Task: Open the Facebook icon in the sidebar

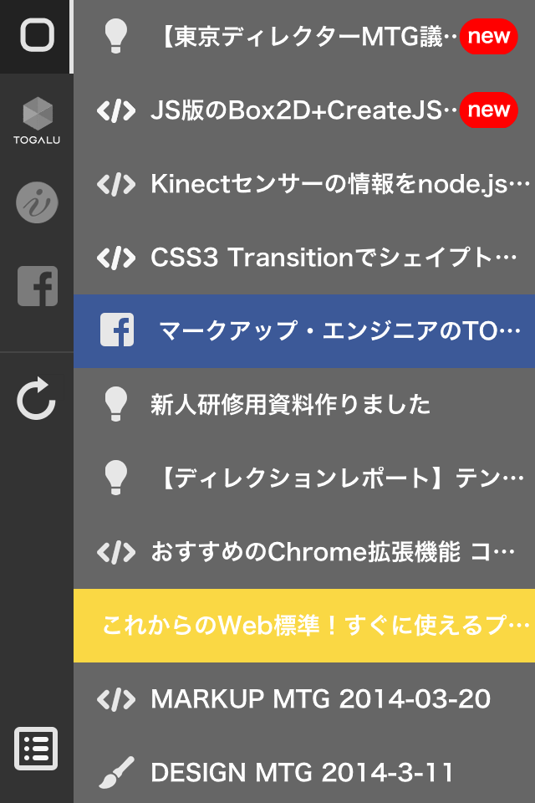Action: pos(38,286)
